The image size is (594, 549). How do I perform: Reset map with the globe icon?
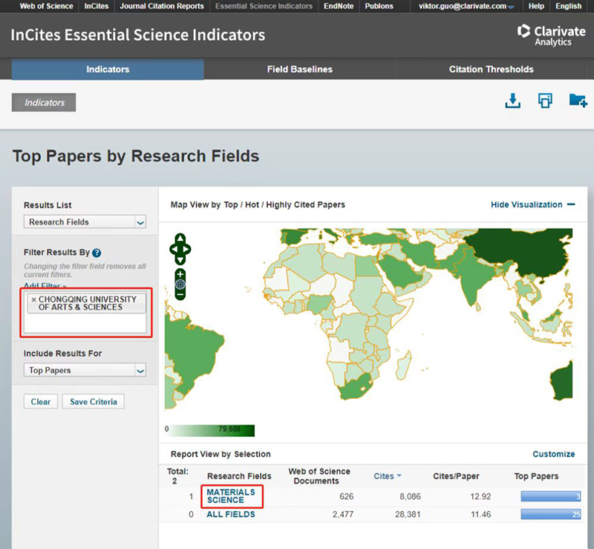tap(180, 285)
